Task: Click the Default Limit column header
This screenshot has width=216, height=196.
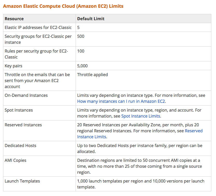Action: 91,19
